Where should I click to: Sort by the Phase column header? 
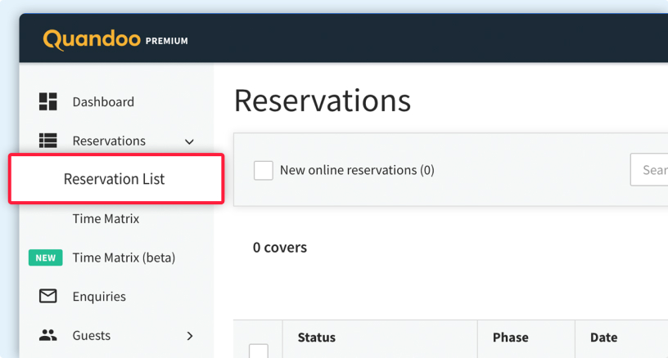pos(510,338)
